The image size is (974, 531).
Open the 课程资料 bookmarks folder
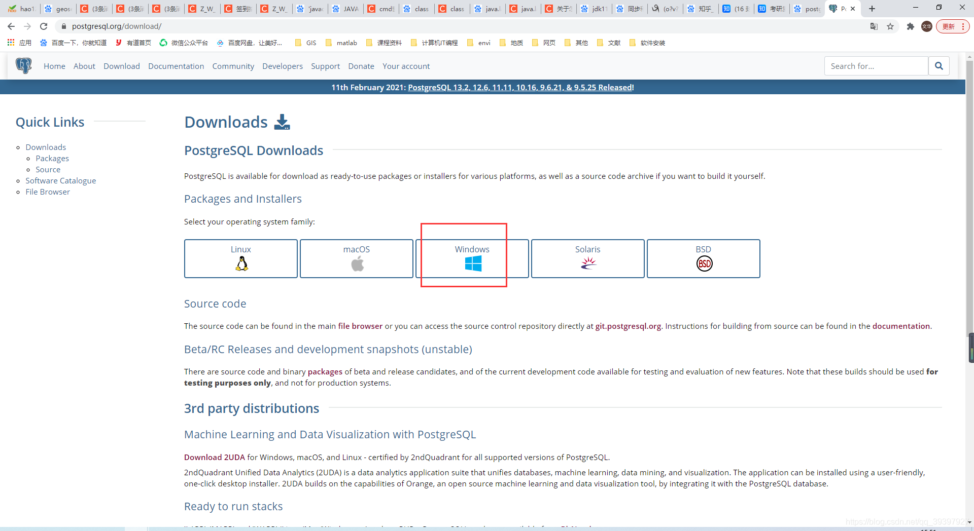click(384, 43)
